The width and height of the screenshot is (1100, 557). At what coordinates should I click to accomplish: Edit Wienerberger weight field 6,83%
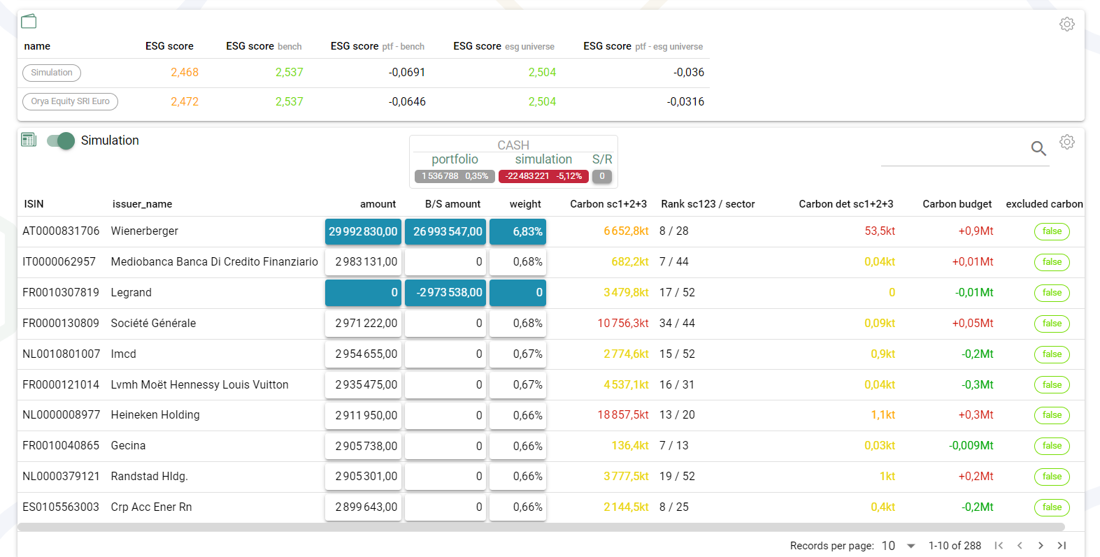[517, 232]
